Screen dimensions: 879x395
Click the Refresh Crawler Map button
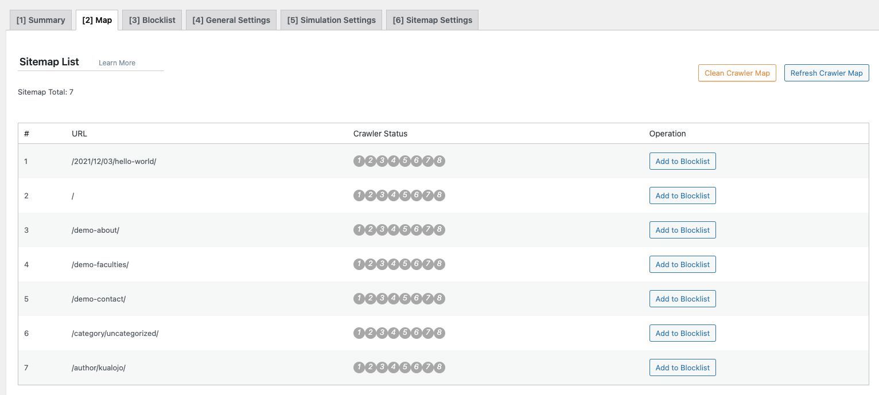(827, 73)
